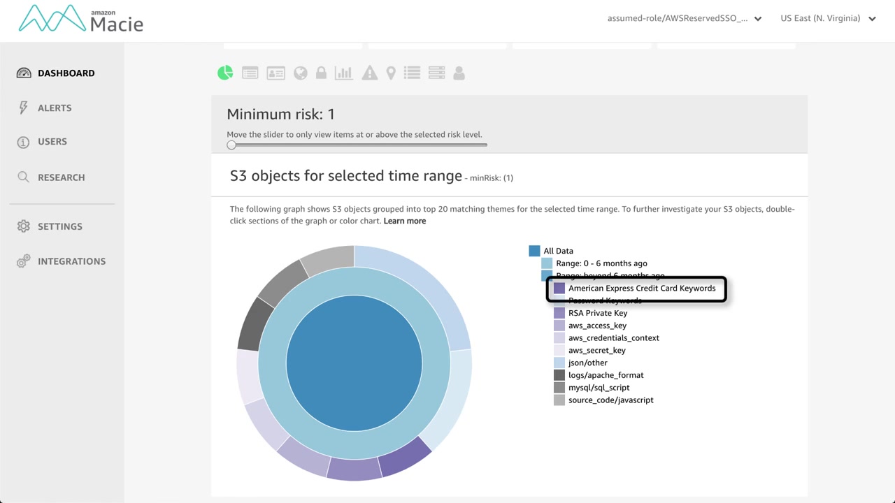The height and width of the screenshot is (503, 895).
Task: Go to Alerts in the sidebar
Action: point(55,108)
